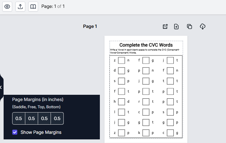Click the 'Page 1' heading label
This screenshot has width=226, height=143.
pyautogui.click(x=90, y=27)
